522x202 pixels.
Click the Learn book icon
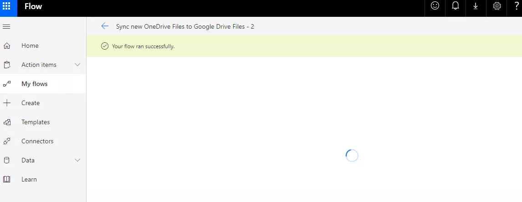(7, 179)
